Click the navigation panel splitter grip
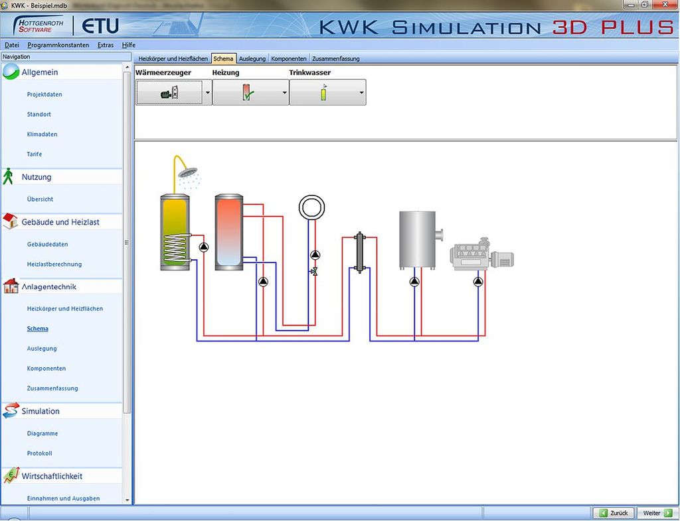This screenshot has height=521, width=680. click(127, 243)
